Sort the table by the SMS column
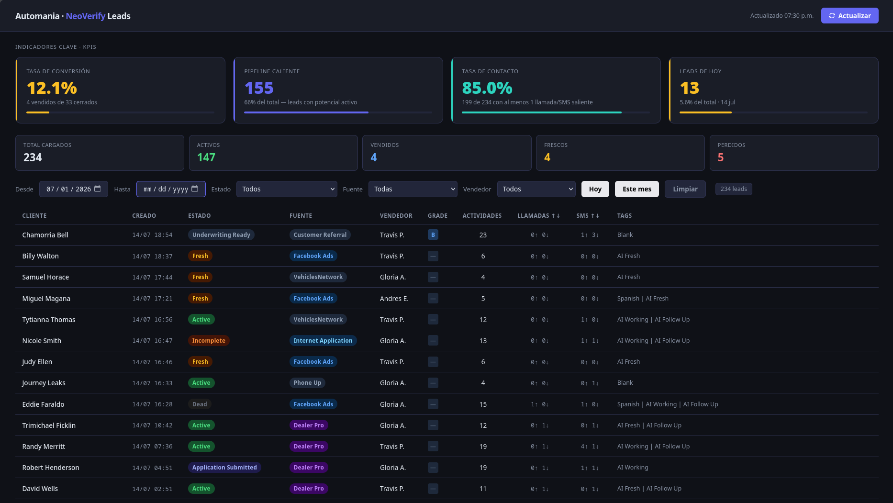893x503 pixels. point(588,216)
